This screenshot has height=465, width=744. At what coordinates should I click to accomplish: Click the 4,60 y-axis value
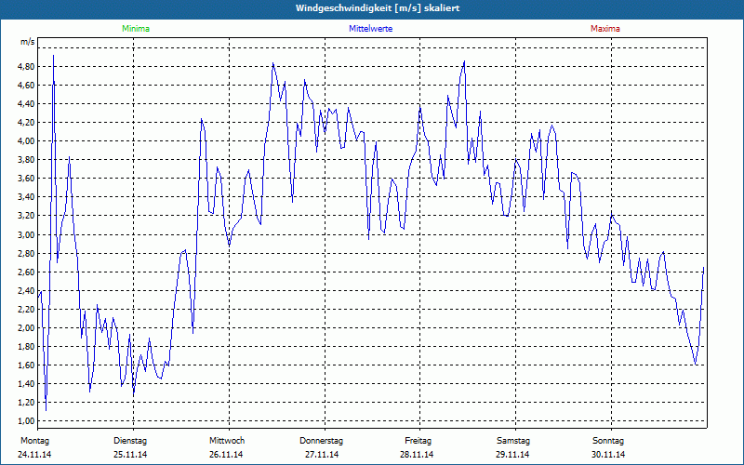(27, 85)
